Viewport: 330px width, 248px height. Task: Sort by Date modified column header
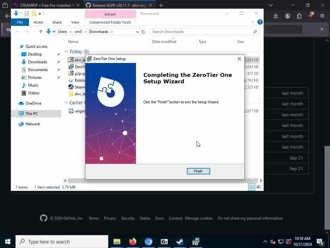tap(164, 42)
